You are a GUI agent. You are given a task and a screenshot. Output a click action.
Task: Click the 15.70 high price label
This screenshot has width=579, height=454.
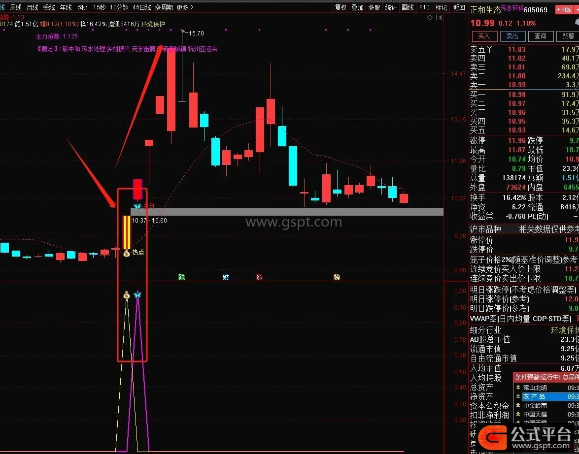(x=196, y=33)
